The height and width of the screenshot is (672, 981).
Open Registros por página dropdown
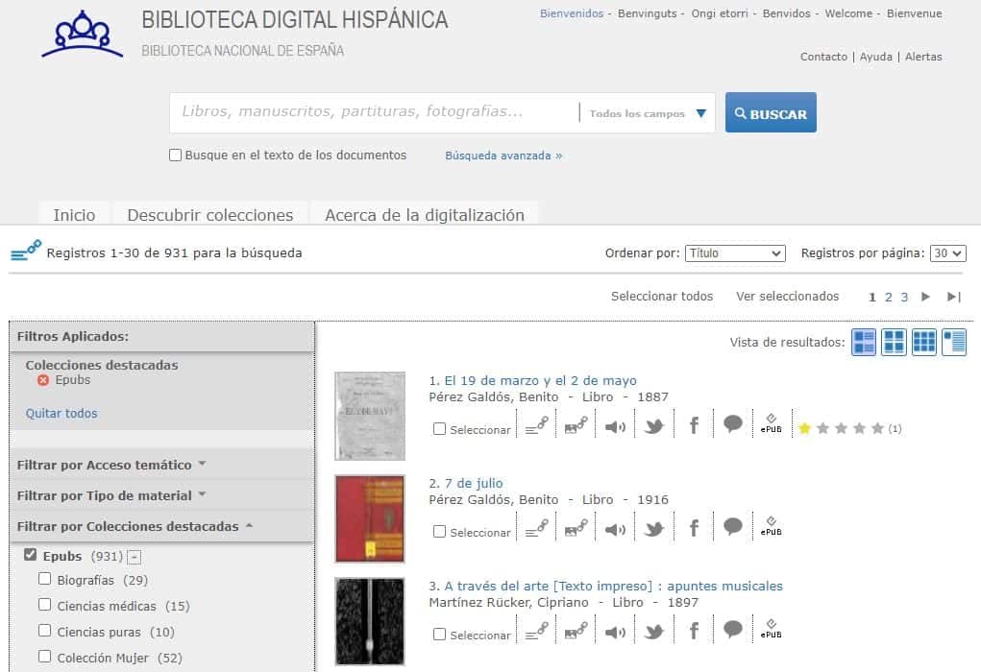pyautogui.click(x=947, y=253)
